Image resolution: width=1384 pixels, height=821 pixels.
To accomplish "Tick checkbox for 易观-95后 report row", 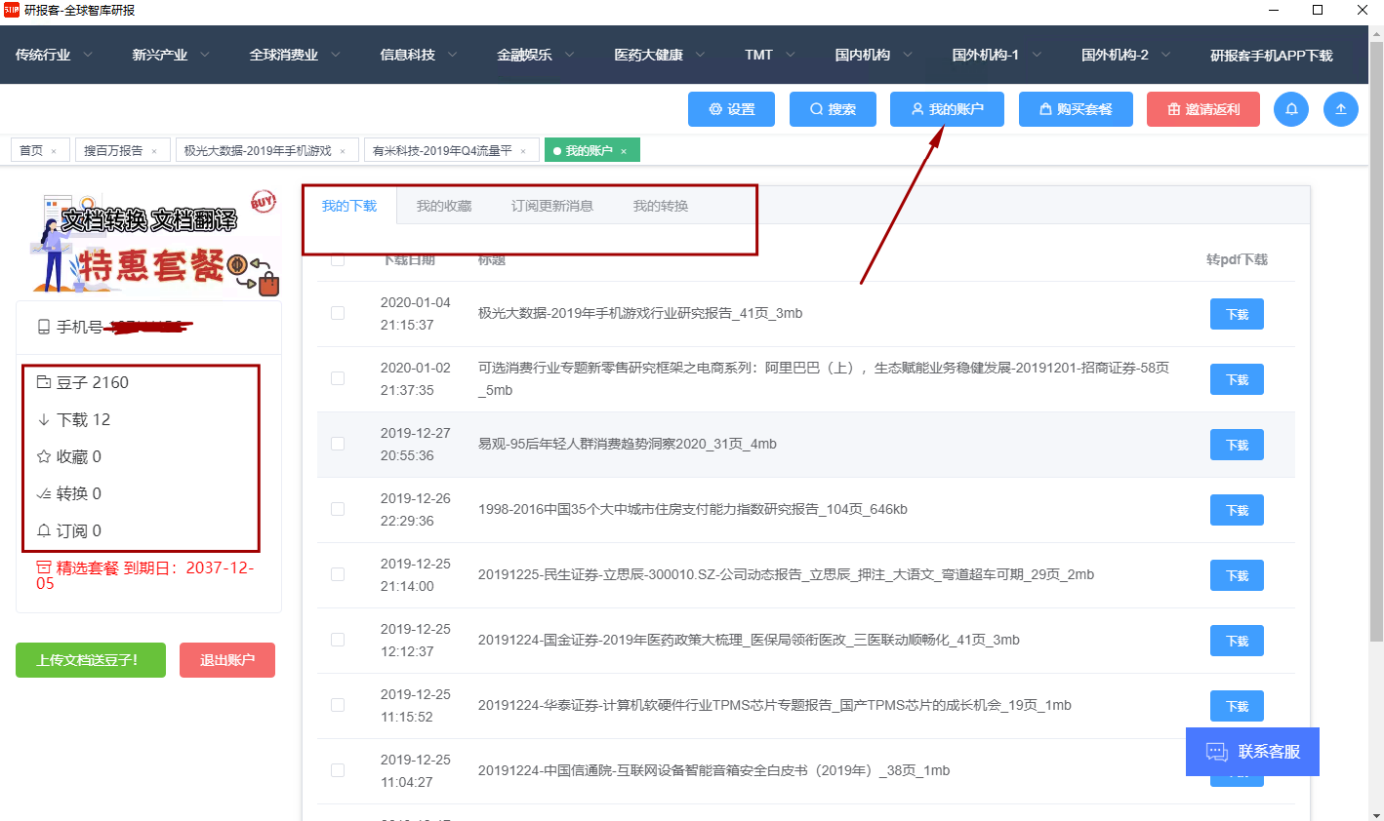I will pyautogui.click(x=338, y=444).
